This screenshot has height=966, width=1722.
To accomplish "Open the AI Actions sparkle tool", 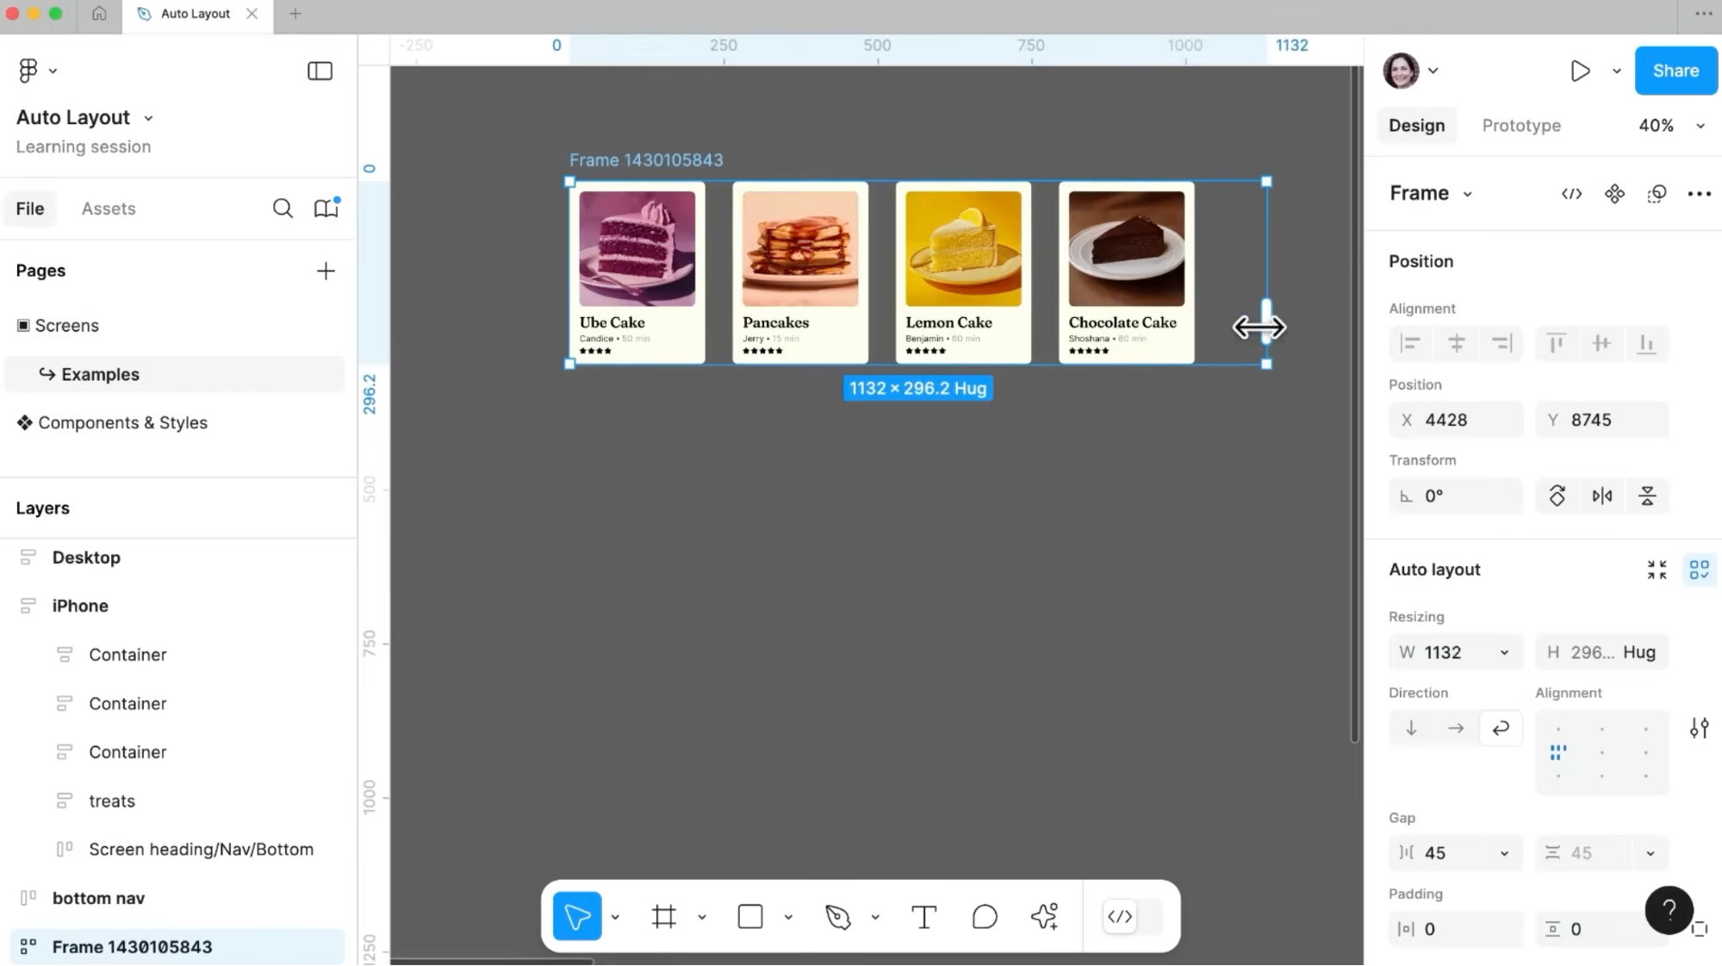I will tap(1044, 916).
